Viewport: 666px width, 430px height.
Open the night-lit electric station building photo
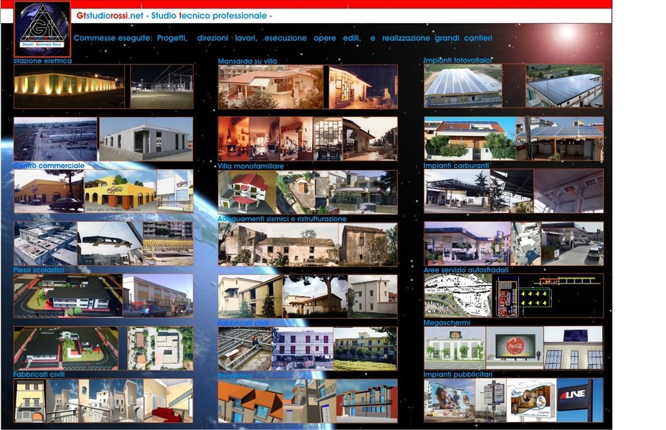pyautogui.click(x=68, y=85)
